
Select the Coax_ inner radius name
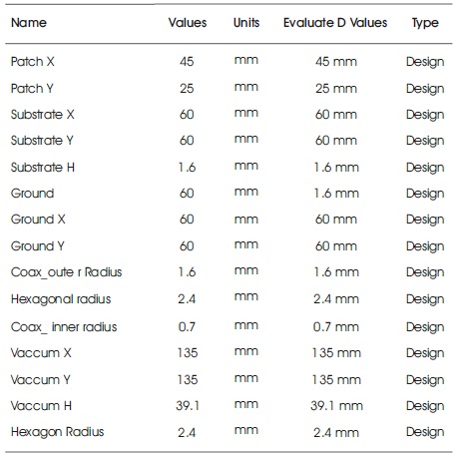[64, 327]
